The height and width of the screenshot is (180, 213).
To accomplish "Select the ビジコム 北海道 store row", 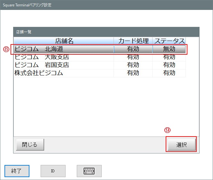I will (x=64, y=49).
